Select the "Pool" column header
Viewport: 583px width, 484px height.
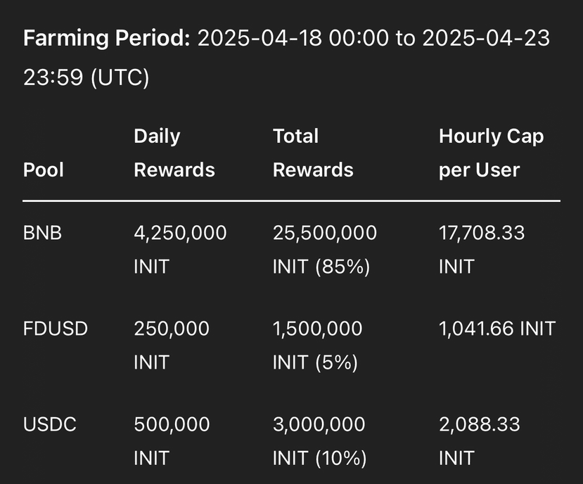(x=44, y=170)
